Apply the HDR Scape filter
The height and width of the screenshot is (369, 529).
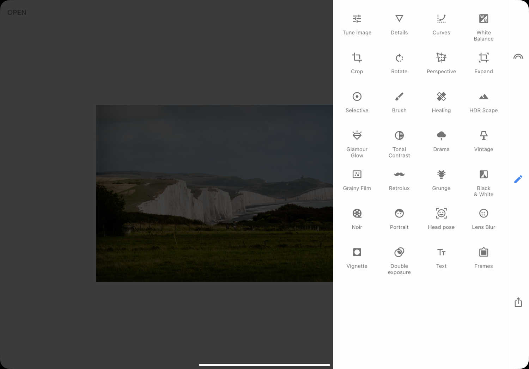(x=484, y=102)
